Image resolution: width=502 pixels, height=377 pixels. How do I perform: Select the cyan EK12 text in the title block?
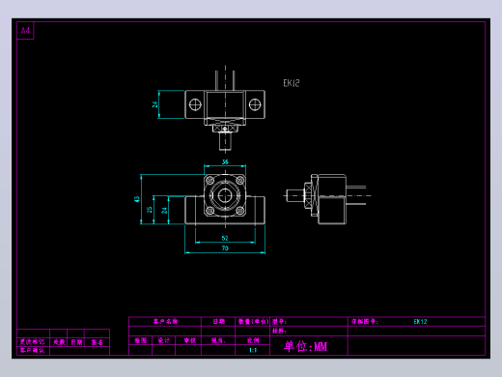(420, 321)
